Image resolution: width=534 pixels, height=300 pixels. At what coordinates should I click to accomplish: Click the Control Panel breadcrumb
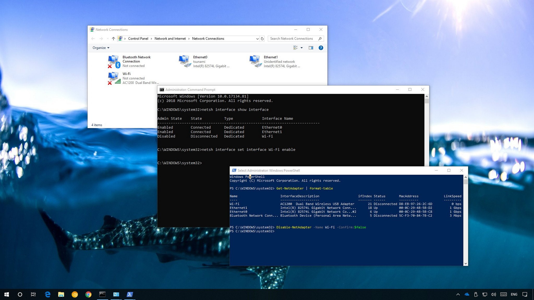[x=138, y=39]
